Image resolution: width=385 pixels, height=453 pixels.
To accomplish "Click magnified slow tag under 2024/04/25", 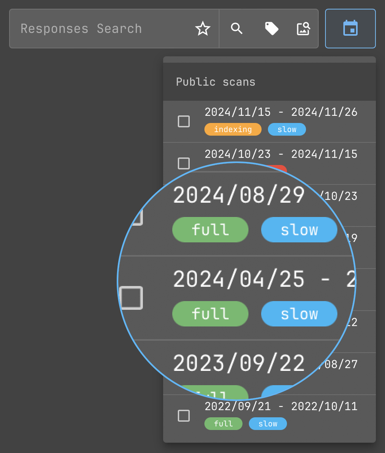I will coord(299,314).
